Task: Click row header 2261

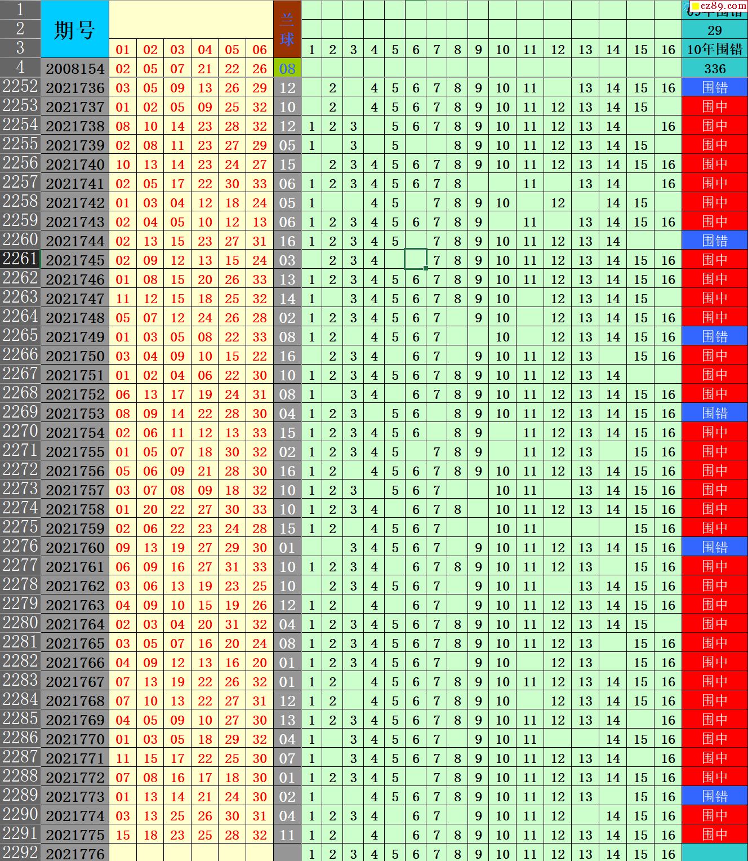Action: tap(20, 259)
